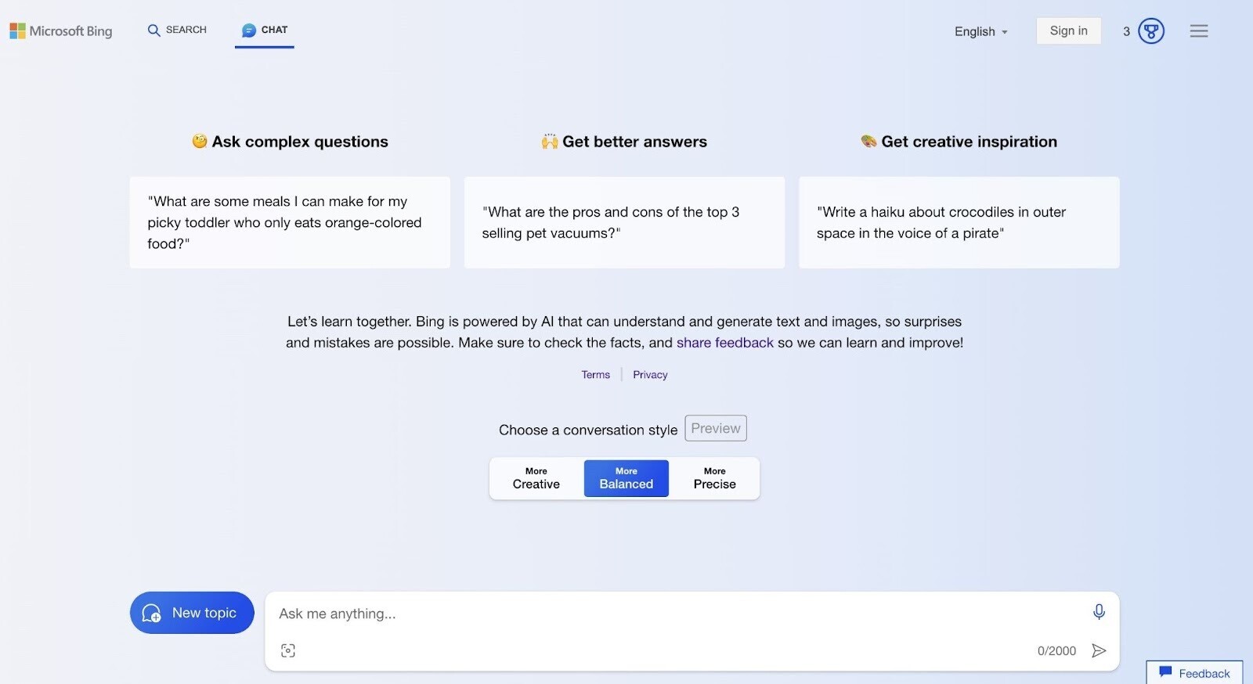Image resolution: width=1253 pixels, height=684 pixels.
Task: Select the More Creative conversation style
Action: (536, 478)
